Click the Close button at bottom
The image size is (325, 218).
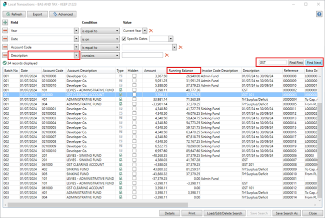312,213
